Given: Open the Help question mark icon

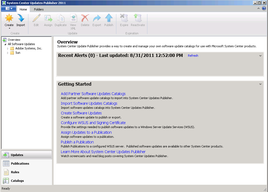Looking at the screenshot, I should (264, 9).
